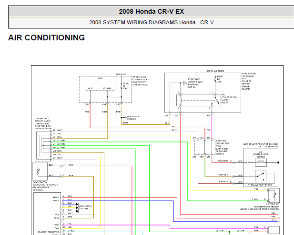Click the A/C compressor clutch relay switch contact
This screenshot has height=235, width=294.
pyautogui.click(x=217, y=99)
